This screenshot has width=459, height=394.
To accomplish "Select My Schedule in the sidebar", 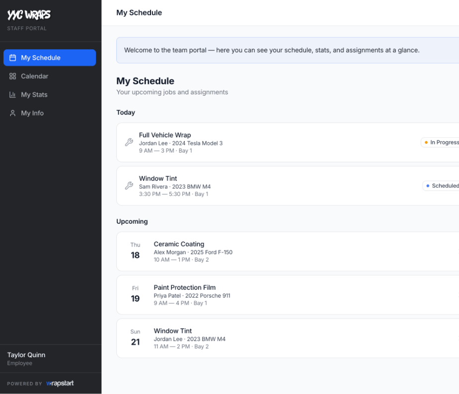I will click(50, 58).
